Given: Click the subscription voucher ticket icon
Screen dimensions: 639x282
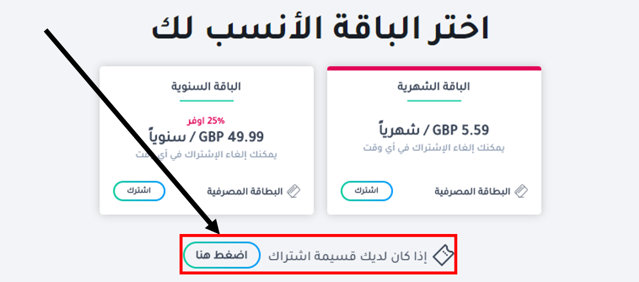Looking at the screenshot, I should click(x=443, y=255).
